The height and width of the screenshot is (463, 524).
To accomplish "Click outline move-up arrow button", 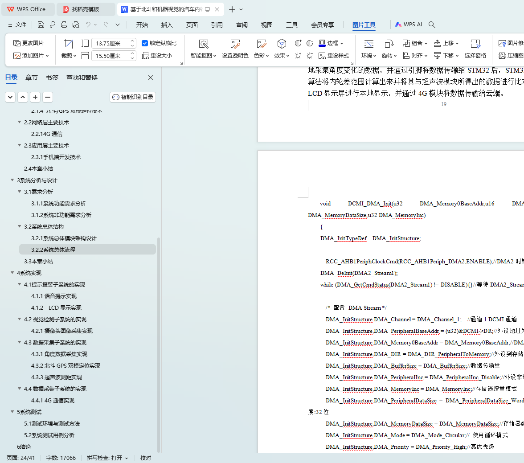I will tap(23, 97).
